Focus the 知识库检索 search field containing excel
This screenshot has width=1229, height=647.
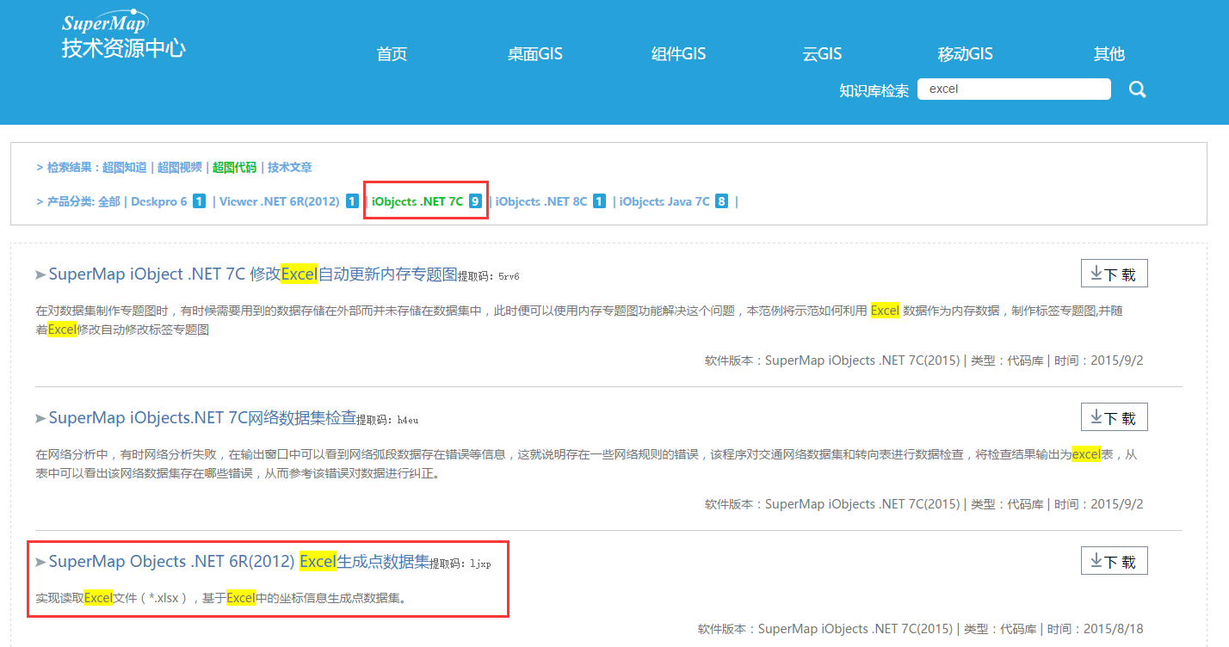pos(1014,89)
